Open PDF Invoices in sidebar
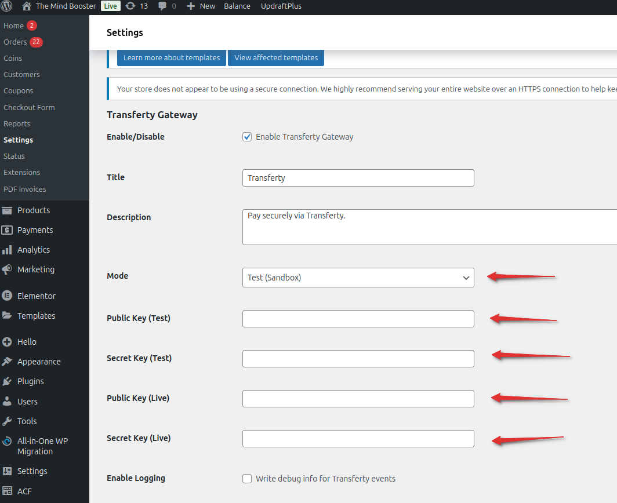Image resolution: width=617 pixels, height=503 pixels. [x=25, y=189]
